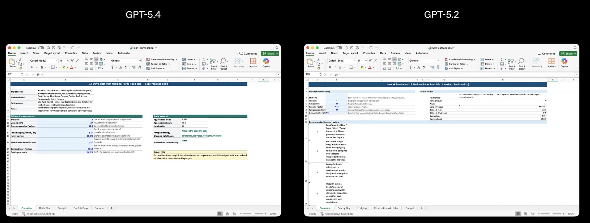Click Copilot icon in 5p4_spreadsheet window

(266, 62)
